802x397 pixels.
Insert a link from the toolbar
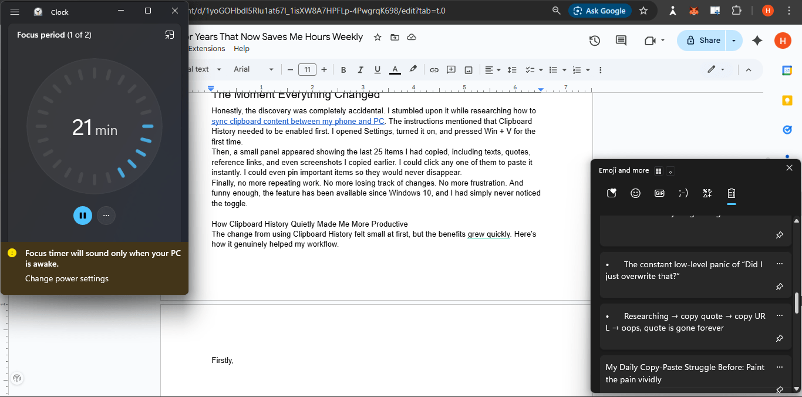coord(434,70)
